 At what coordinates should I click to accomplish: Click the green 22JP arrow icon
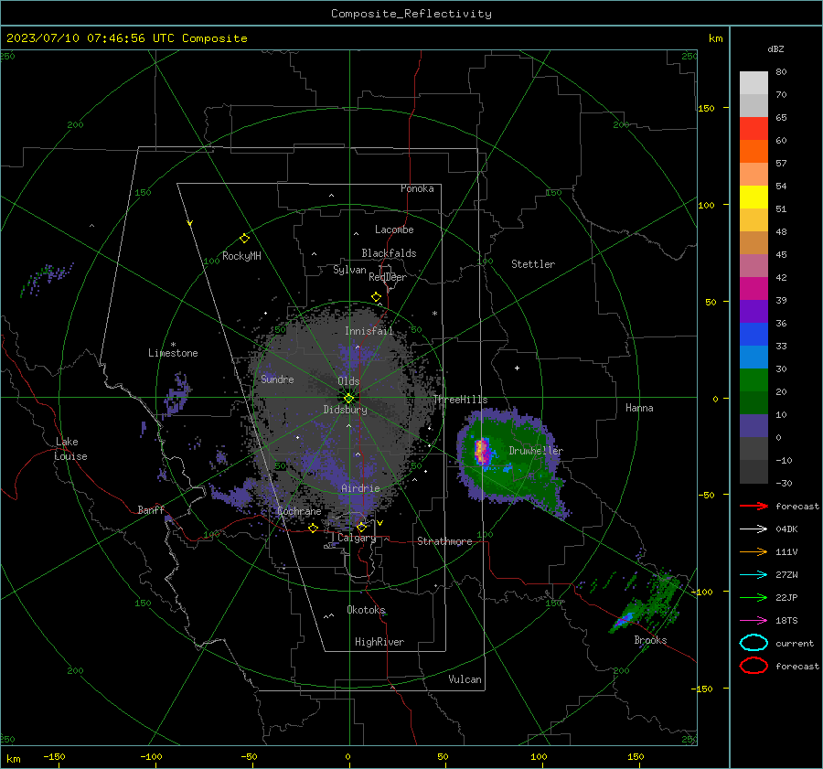coord(754,597)
